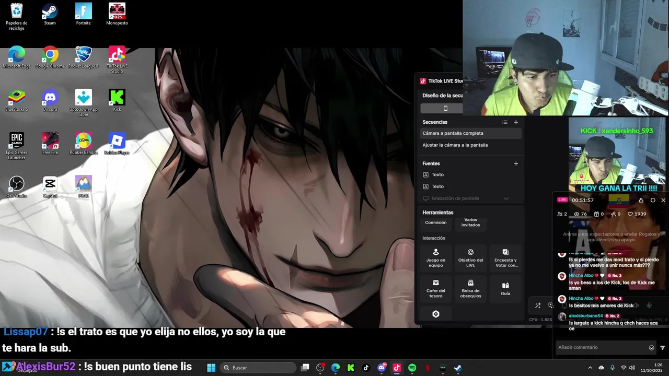Click the likes count 1939 in LIVE panel
Image resolution: width=669 pixels, height=376 pixels.
click(637, 214)
